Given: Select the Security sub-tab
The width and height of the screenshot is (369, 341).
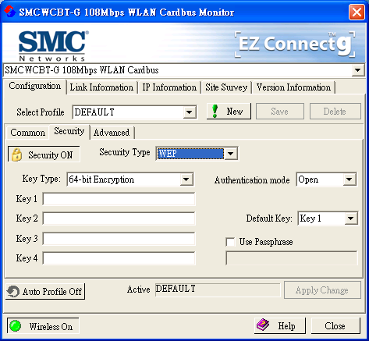Looking at the screenshot, I should coord(69,131).
